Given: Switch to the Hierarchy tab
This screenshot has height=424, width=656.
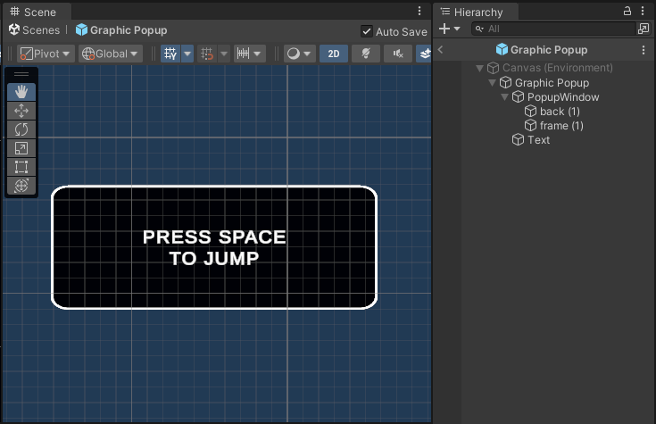Looking at the screenshot, I should coord(478,12).
